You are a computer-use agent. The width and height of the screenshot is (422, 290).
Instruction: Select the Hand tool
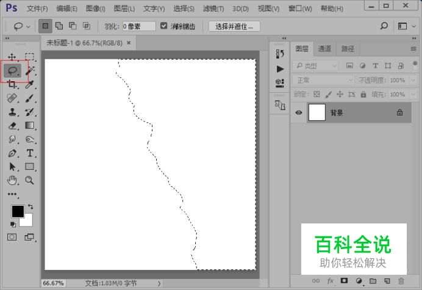(12, 180)
